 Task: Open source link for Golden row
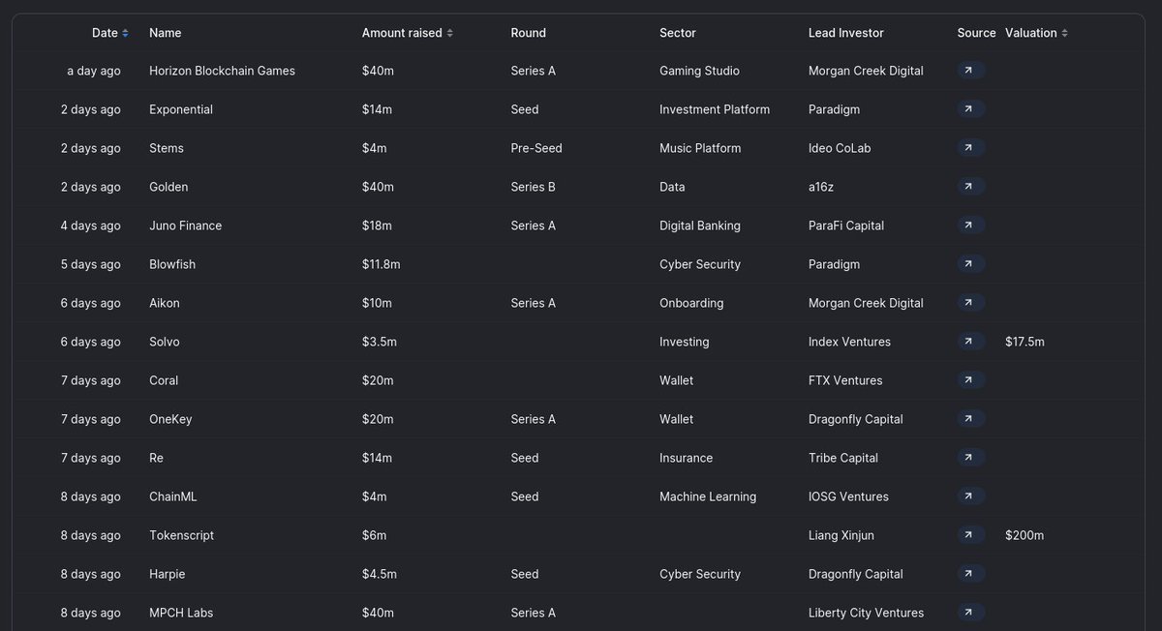tap(970, 187)
